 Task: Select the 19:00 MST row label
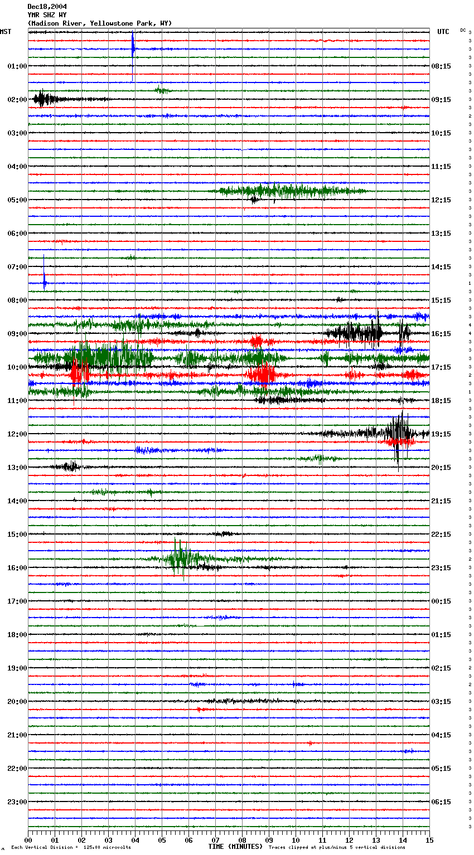click(x=17, y=668)
